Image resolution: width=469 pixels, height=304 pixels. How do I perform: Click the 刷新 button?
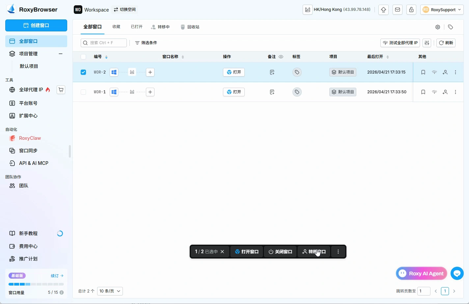(446, 43)
